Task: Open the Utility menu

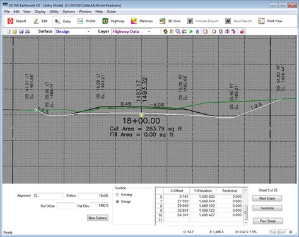Action: pos(54,11)
